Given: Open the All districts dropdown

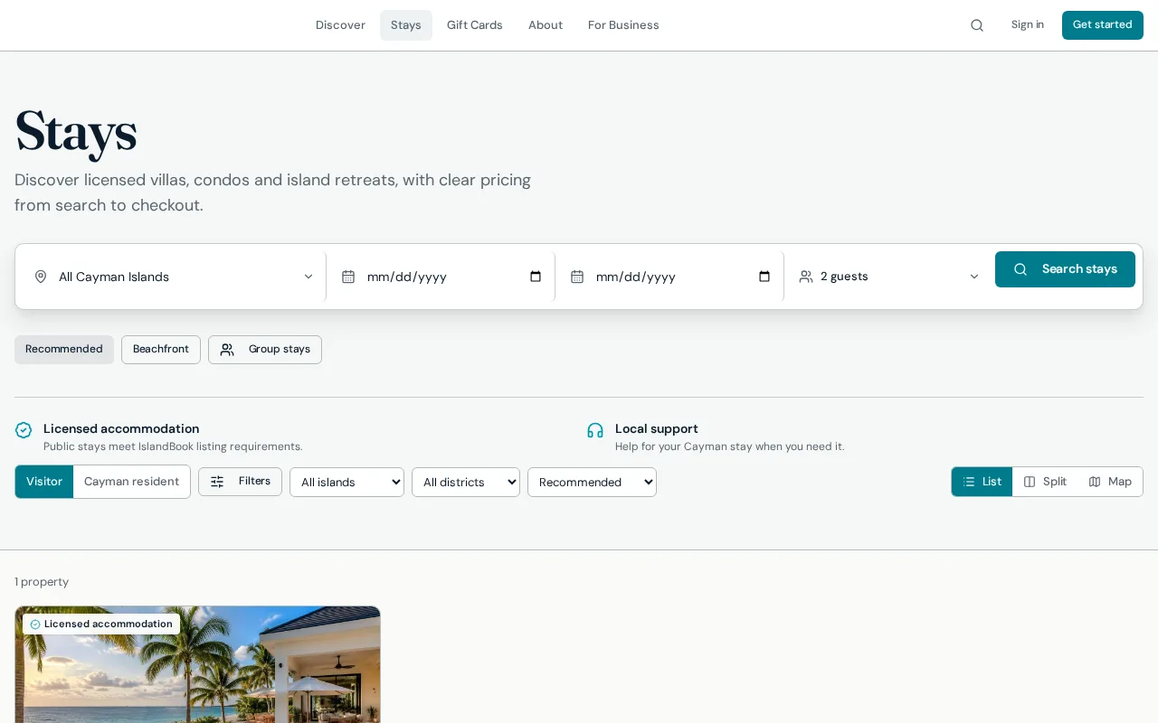Looking at the screenshot, I should point(466,483).
